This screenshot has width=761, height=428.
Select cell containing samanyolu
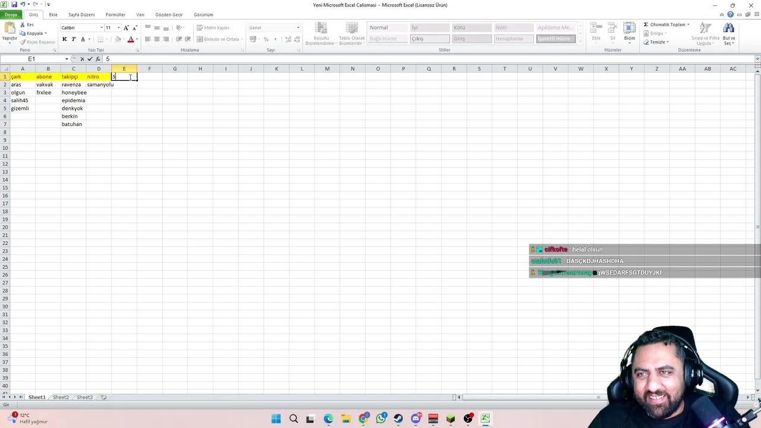[x=99, y=84]
